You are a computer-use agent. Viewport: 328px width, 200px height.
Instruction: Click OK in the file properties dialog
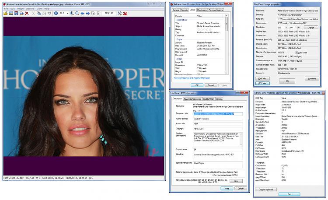pos(197,85)
